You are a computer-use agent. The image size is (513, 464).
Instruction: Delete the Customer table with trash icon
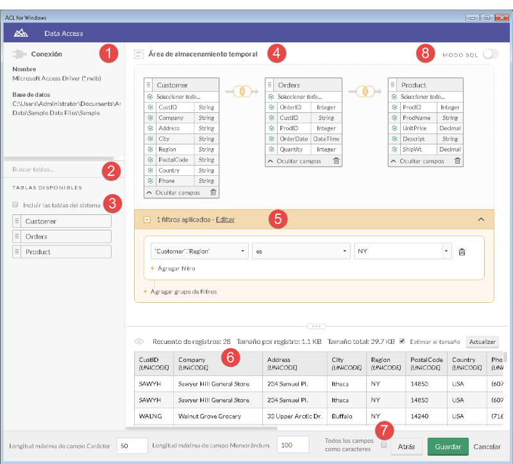(x=214, y=193)
